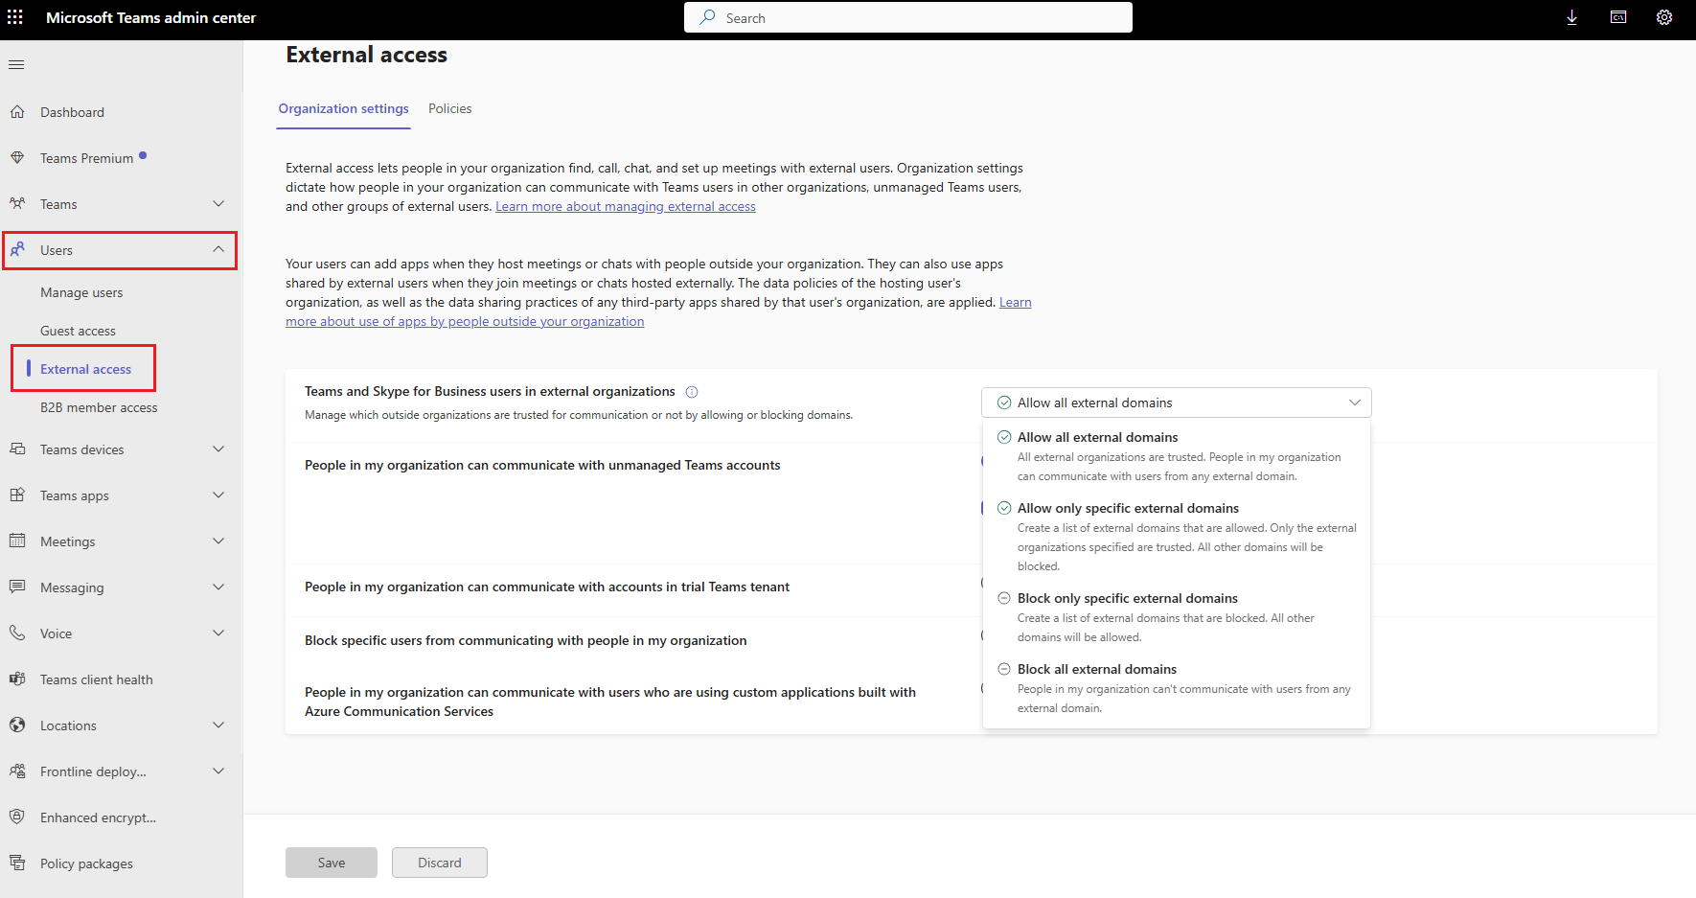
Task: Select Teams Premium in the sidebar
Action: [x=86, y=157]
